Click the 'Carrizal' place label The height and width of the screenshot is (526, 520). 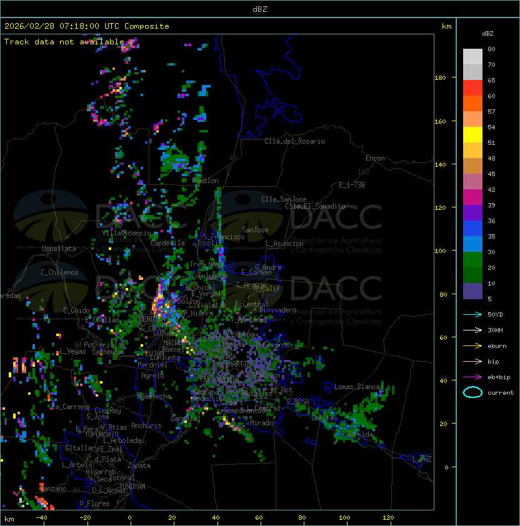(x=186, y=419)
